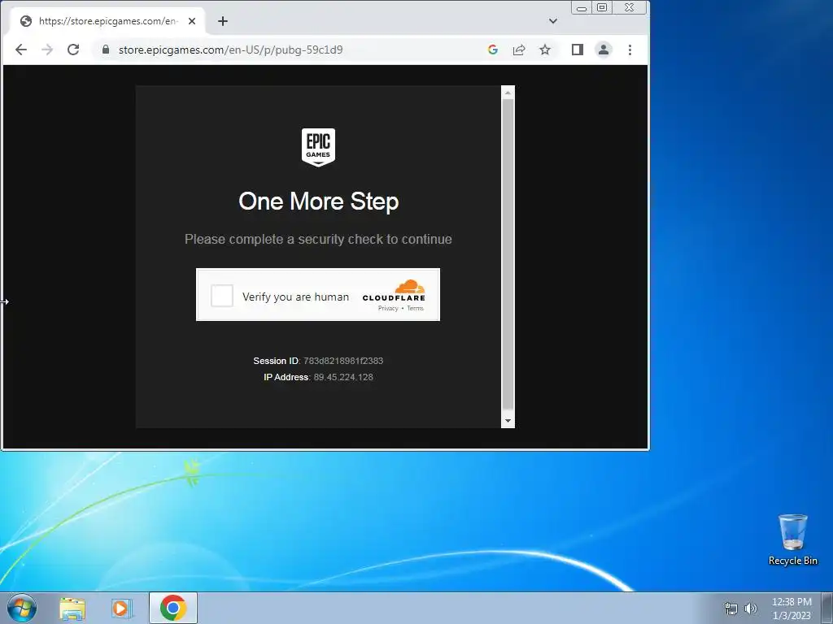Open Chrome three-dot menu
This screenshot has width=833, height=624.
[x=630, y=50]
